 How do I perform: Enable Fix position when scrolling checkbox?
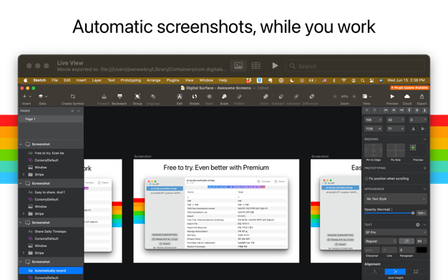coord(366,178)
